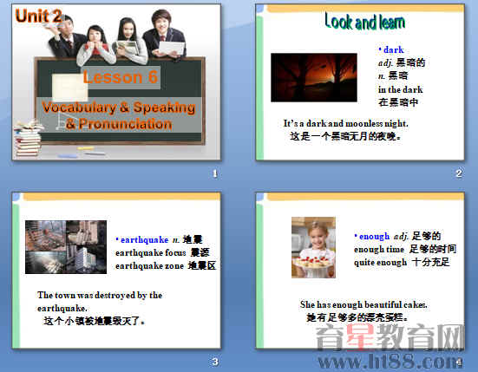Image resolution: width=478 pixels, height=372 pixels.
Task: Click the blue word 'dark'
Action: tap(394, 49)
